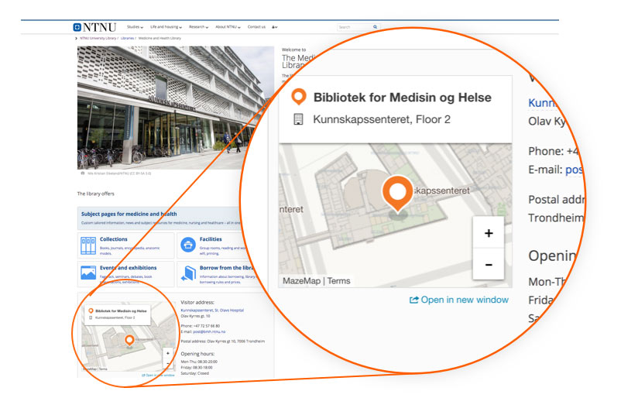Open the Borrow from the library link

point(226,268)
